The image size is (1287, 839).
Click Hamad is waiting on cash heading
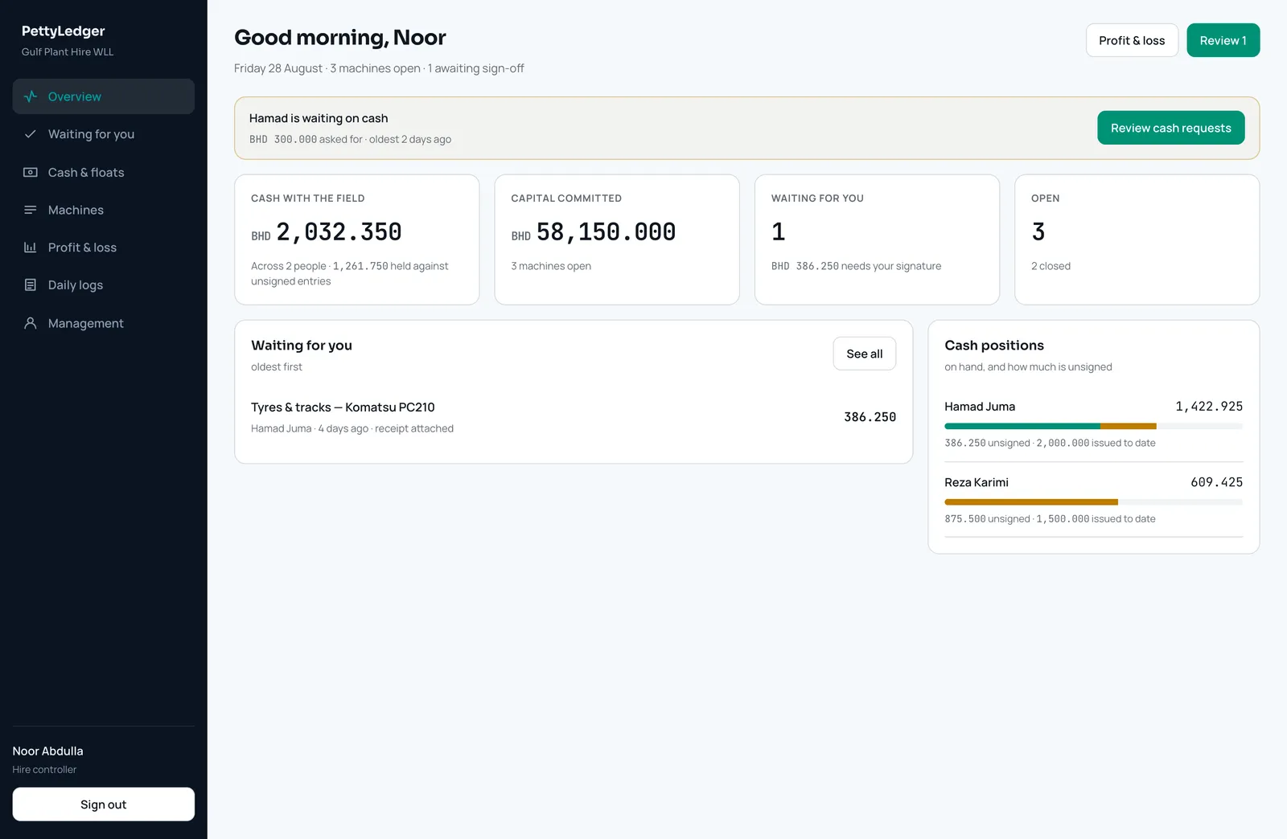pyautogui.click(x=319, y=118)
